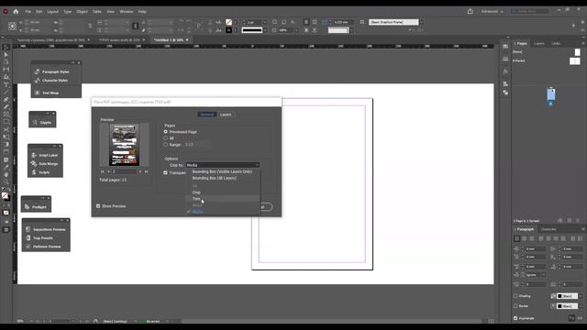Go to the next preview page button
The width and height of the screenshot is (587, 330).
(140, 171)
